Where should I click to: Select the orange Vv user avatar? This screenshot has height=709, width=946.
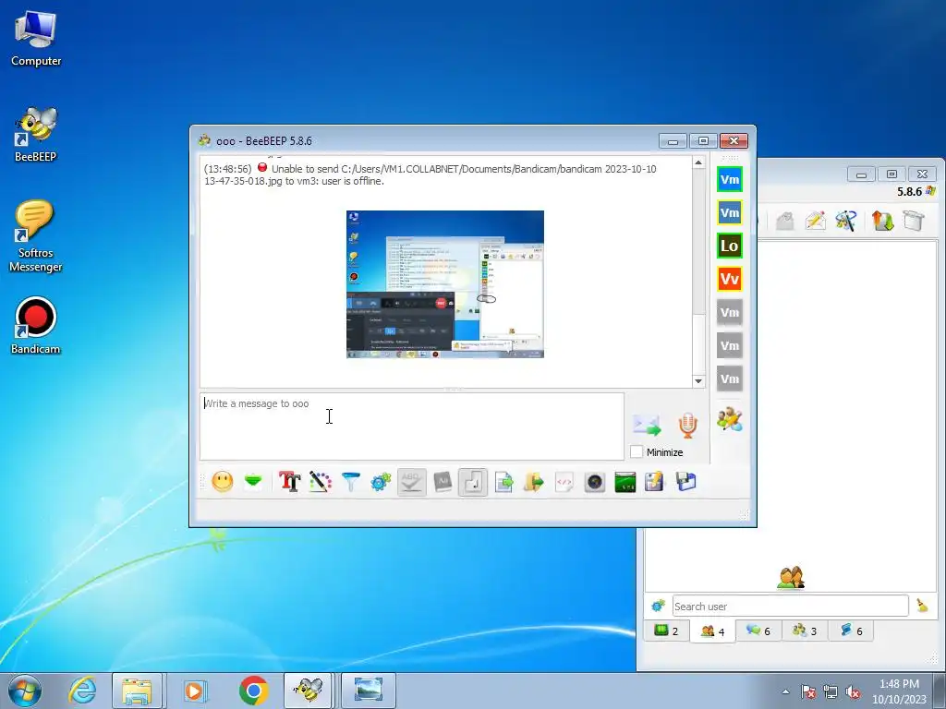pyautogui.click(x=730, y=279)
